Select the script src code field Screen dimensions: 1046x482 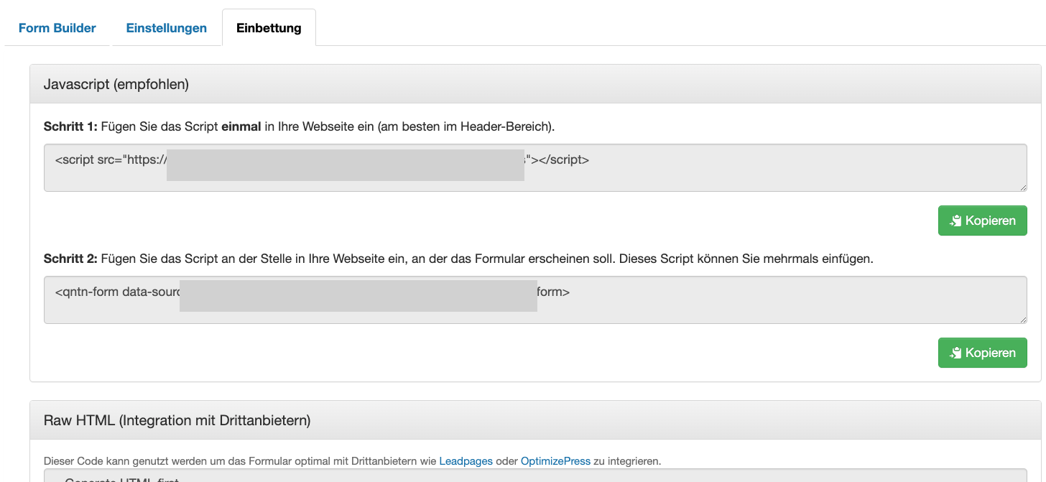click(x=535, y=167)
